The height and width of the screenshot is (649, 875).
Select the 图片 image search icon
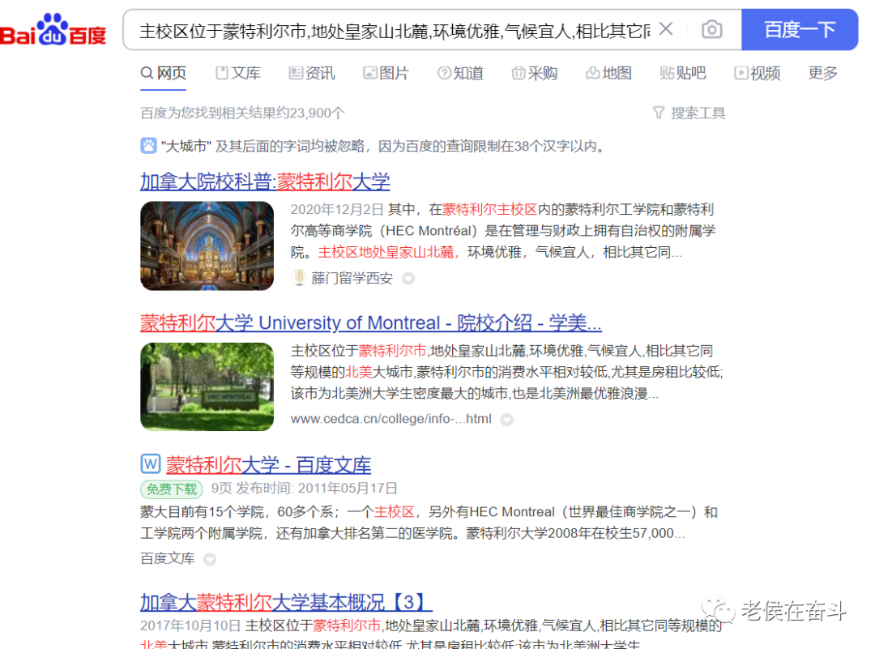tap(369, 73)
